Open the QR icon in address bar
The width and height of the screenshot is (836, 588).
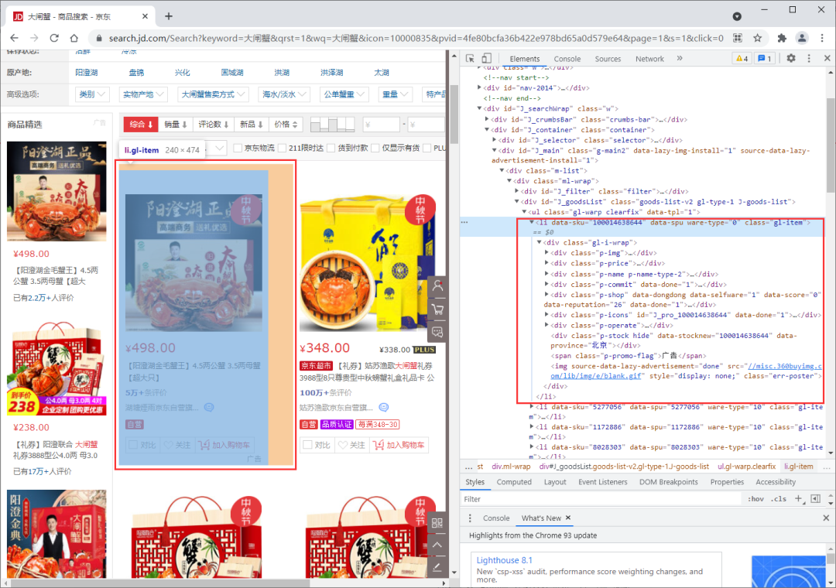(x=738, y=38)
